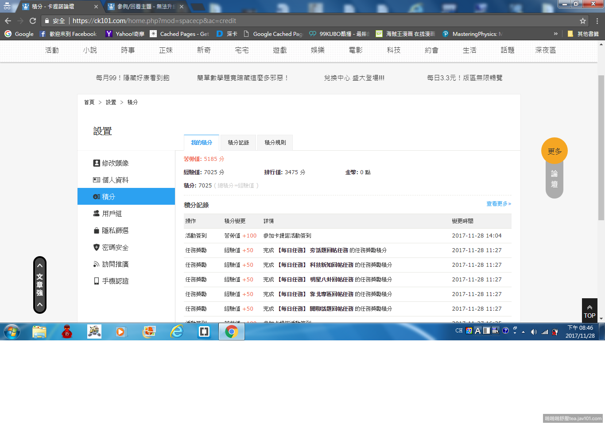Open the 兌換中心 盛大登場 link

(x=354, y=78)
